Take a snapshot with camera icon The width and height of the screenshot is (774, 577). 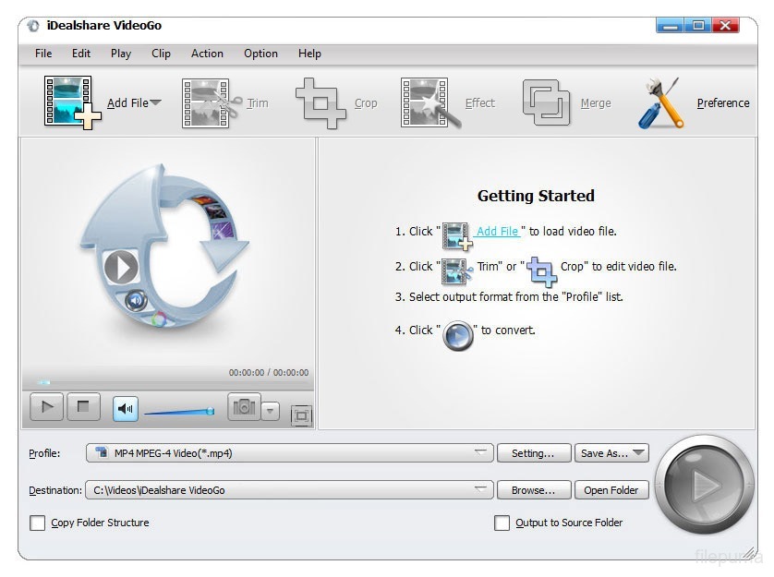coord(244,407)
